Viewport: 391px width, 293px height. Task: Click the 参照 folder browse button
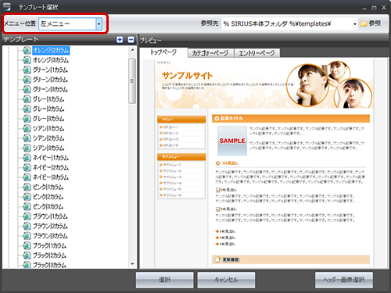point(371,23)
